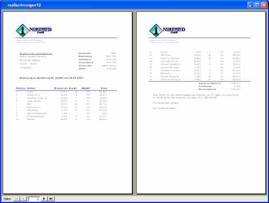Maximize the repRechnungen10 window
The image size is (269, 203).
point(257,5)
